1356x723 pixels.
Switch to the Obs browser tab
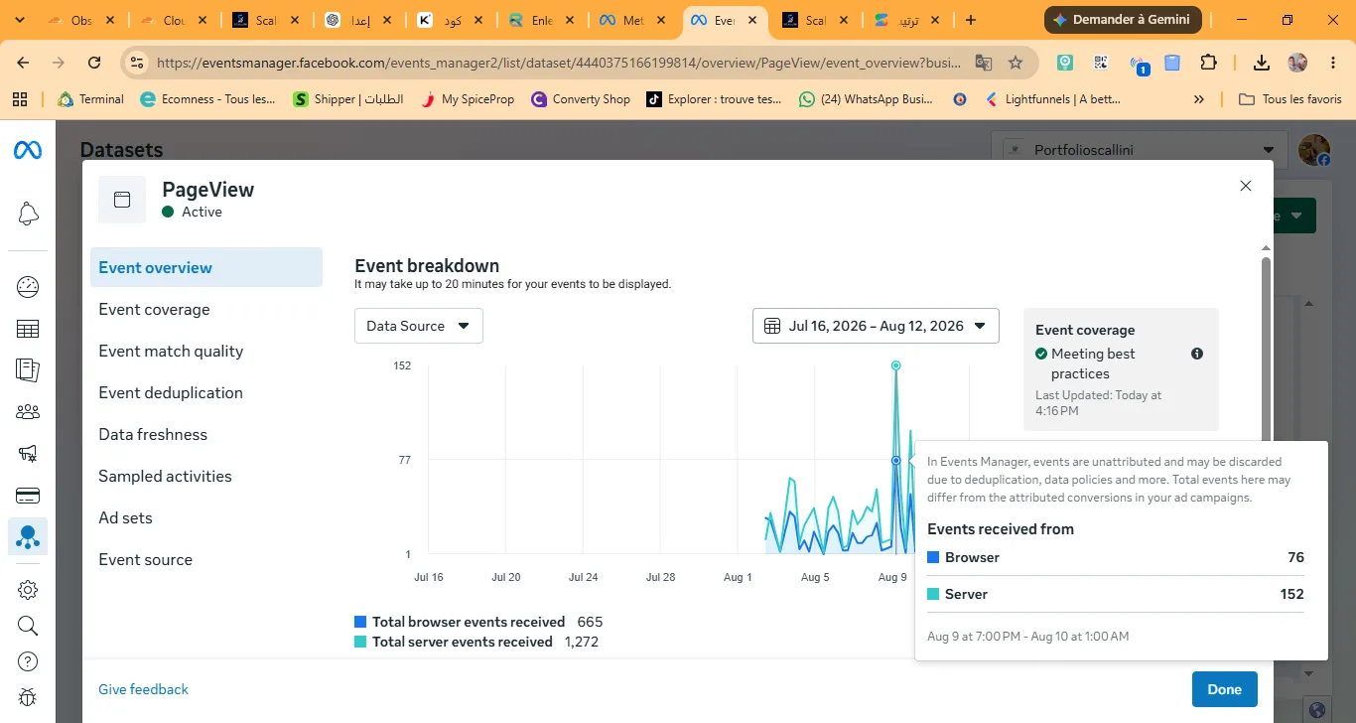tap(81, 20)
